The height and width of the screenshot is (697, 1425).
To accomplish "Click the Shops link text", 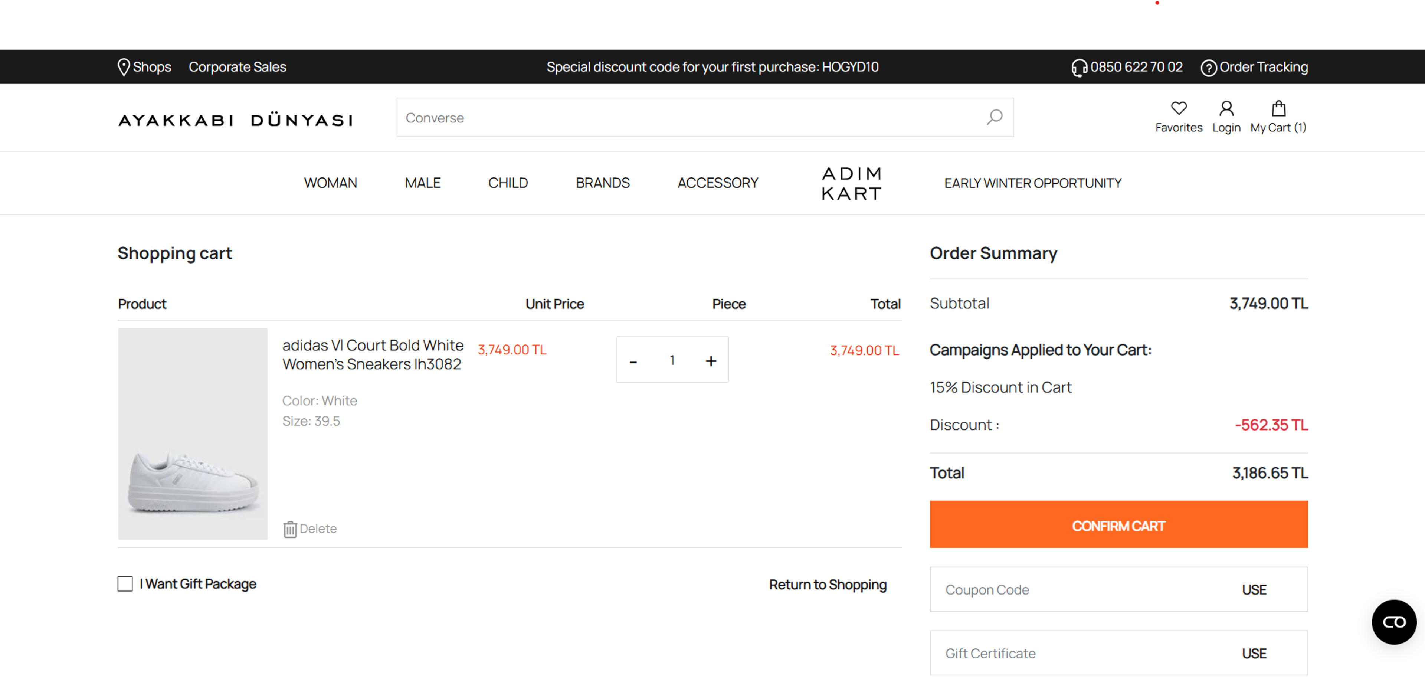I will (x=152, y=67).
